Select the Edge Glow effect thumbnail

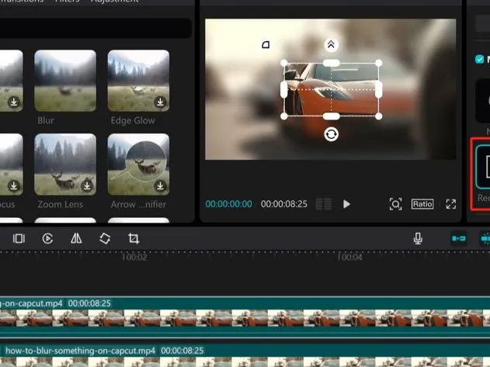point(138,81)
